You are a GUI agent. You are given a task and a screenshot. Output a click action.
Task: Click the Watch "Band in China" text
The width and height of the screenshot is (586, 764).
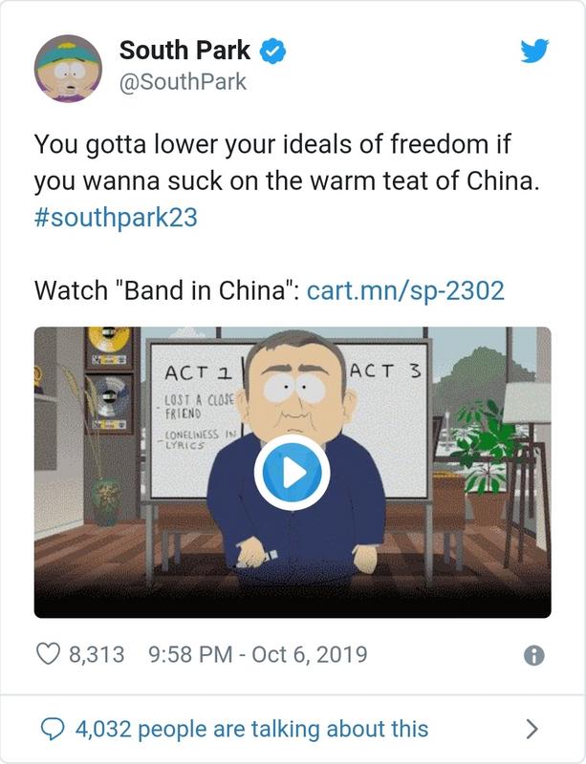click(x=166, y=290)
